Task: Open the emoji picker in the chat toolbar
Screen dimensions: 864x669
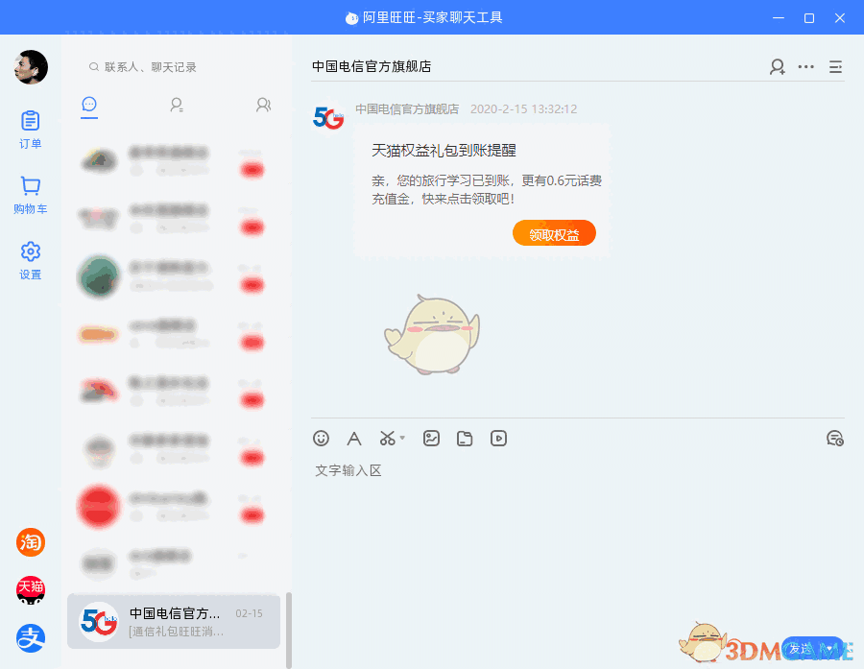Action: click(x=321, y=439)
